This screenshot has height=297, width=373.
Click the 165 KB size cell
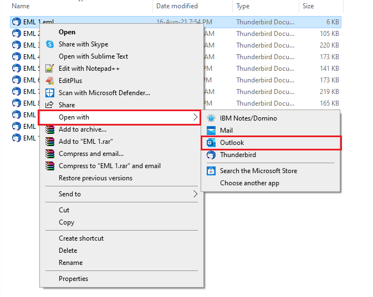(x=329, y=103)
